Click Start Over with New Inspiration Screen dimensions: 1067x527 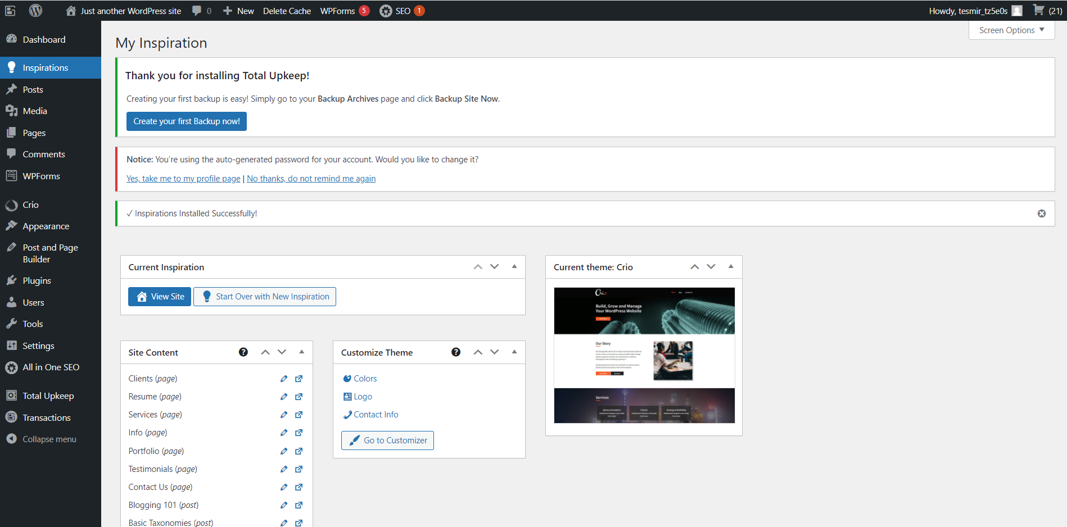(x=265, y=297)
